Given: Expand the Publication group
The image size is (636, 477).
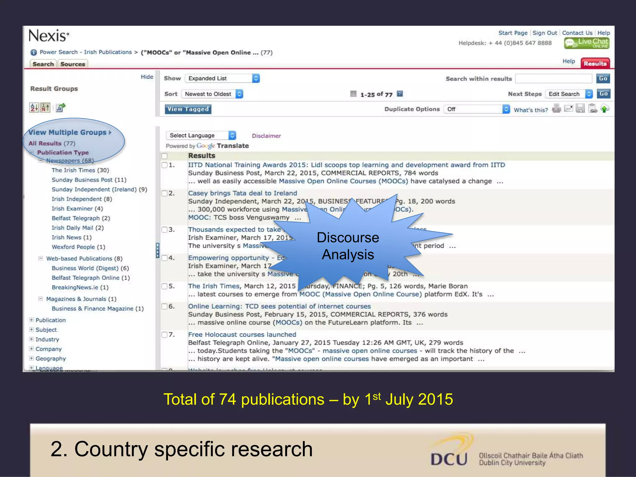Looking at the screenshot, I should pos(31,320).
